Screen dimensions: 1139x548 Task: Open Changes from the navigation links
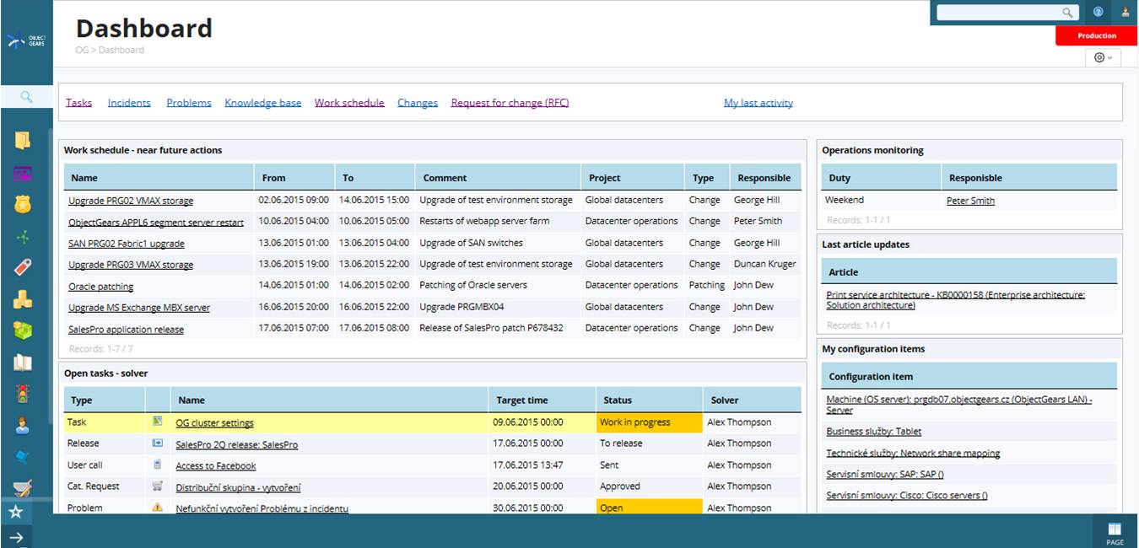pyautogui.click(x=418, y=103)
